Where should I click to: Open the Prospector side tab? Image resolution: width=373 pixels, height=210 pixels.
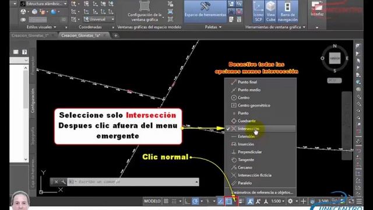pos(33,65)
